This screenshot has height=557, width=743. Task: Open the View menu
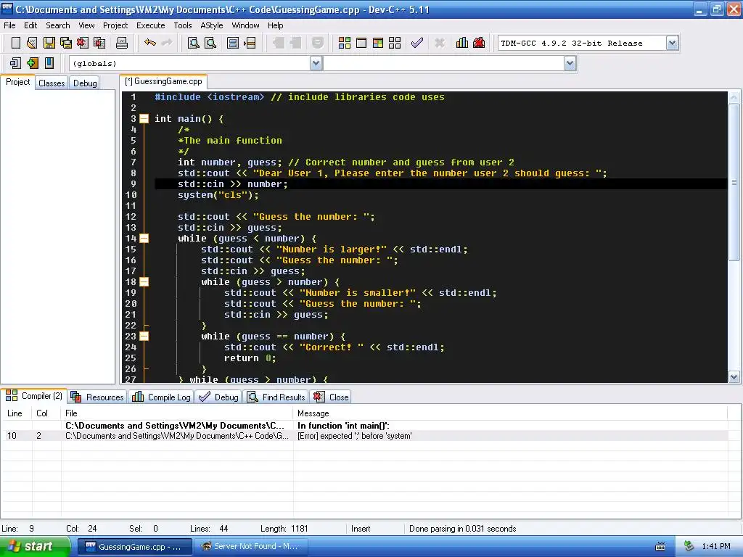point(86,25)
